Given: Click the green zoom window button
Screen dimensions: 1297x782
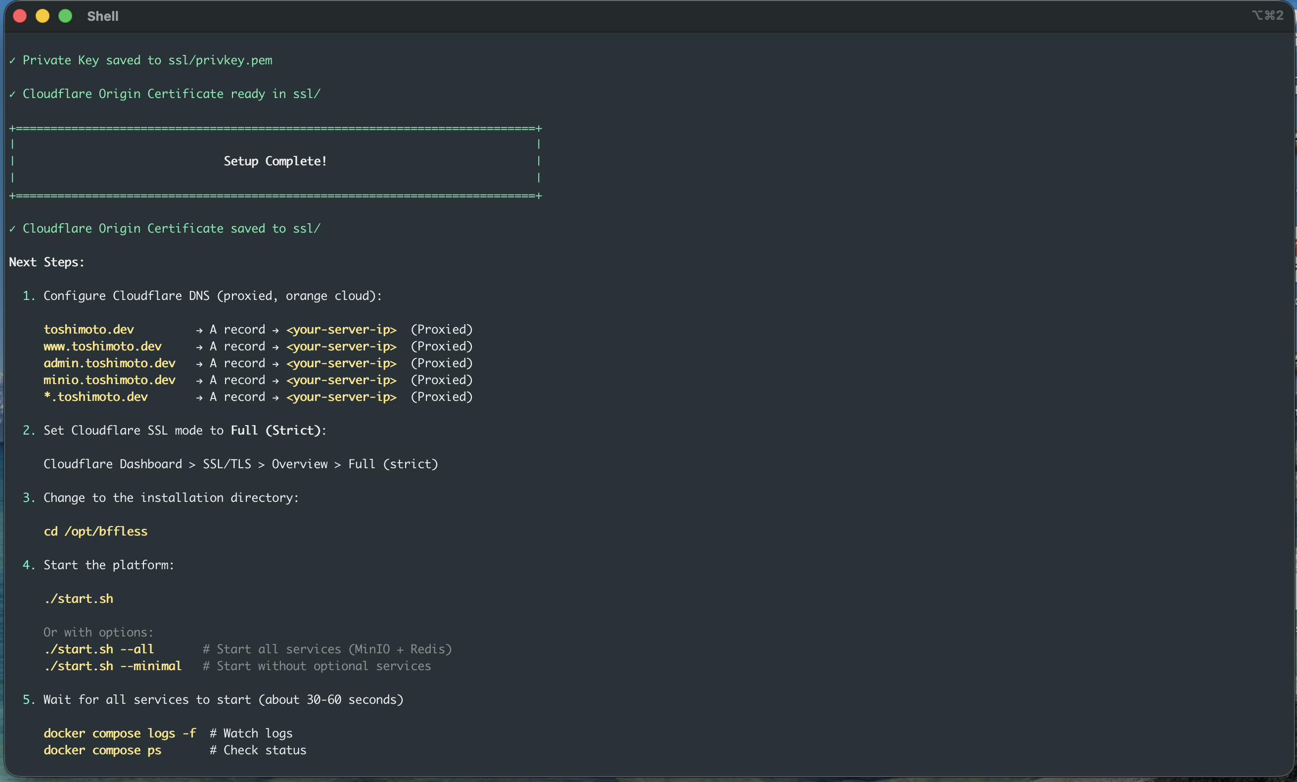Looking at the screenshot, I should 65,16.
